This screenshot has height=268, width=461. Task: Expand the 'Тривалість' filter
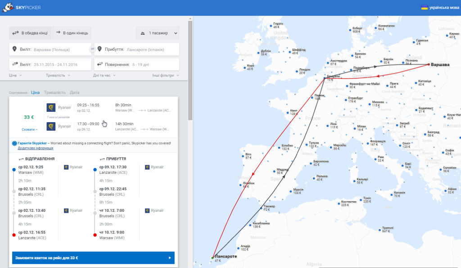coord(58,75)
